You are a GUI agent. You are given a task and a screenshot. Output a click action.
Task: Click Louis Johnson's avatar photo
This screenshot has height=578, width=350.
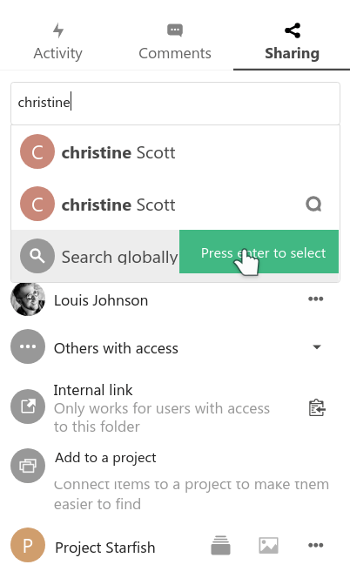(x=28, y=299)
